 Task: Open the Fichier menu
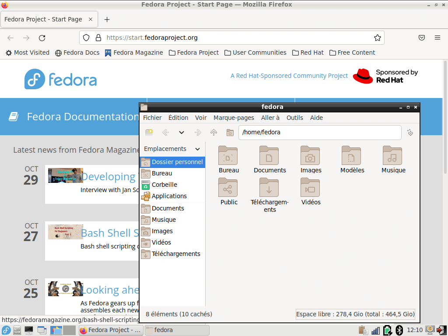(152, 118)
